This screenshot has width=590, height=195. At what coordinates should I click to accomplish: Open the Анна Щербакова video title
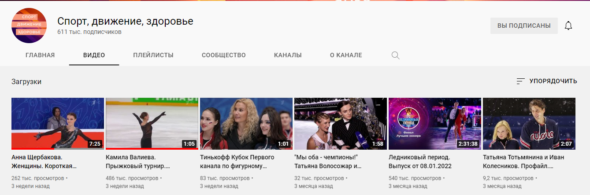44,162
